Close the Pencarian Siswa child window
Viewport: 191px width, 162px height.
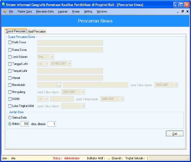point(187,12)
